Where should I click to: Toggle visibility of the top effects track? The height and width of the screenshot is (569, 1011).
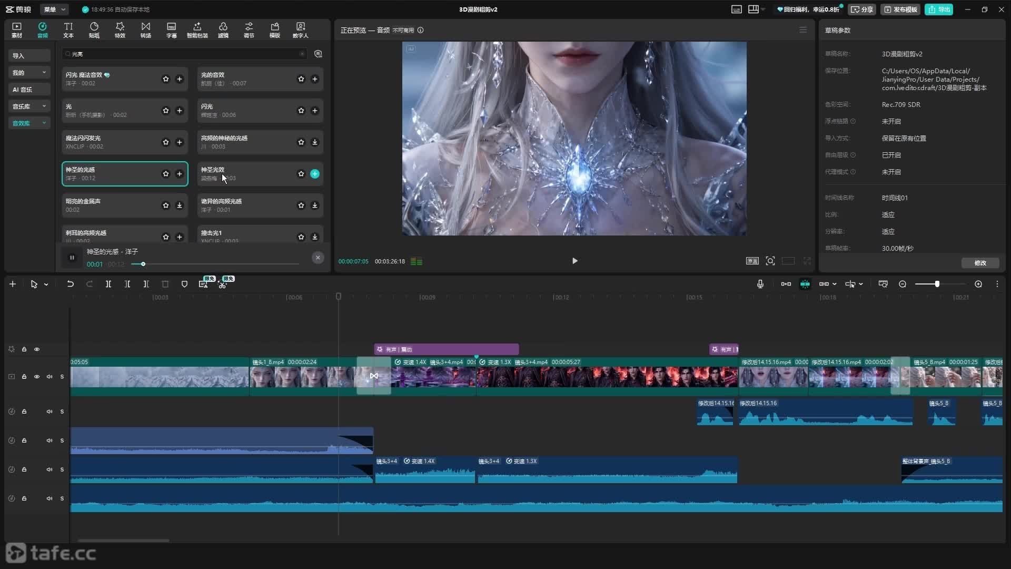point(37,349)
